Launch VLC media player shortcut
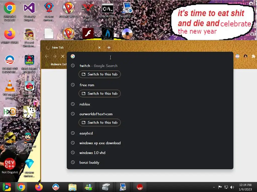Screen dimensions: 257x192 click(x=10, y=90)
